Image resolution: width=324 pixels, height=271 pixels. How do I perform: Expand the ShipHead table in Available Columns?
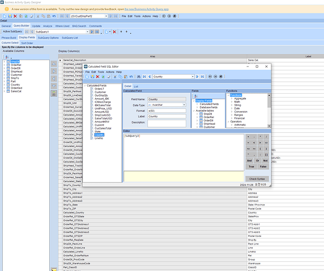coord(4,72)
